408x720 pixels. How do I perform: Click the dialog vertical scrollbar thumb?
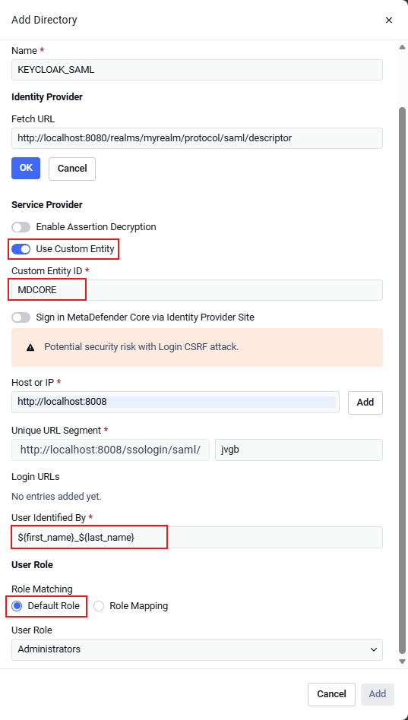point(402,381)
